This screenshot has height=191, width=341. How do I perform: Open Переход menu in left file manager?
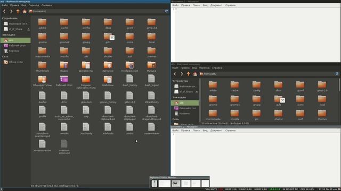click(34, 5)
